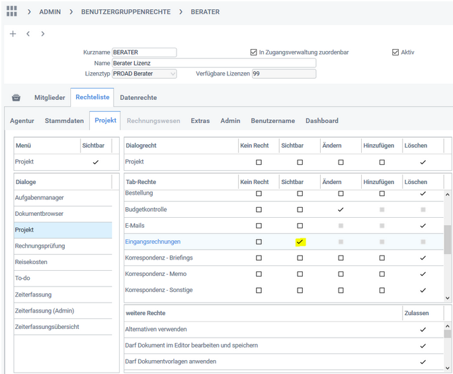The image size is (453, 374).
Task: Open the Stammdaten sub-tab
Action: [64, 120]
